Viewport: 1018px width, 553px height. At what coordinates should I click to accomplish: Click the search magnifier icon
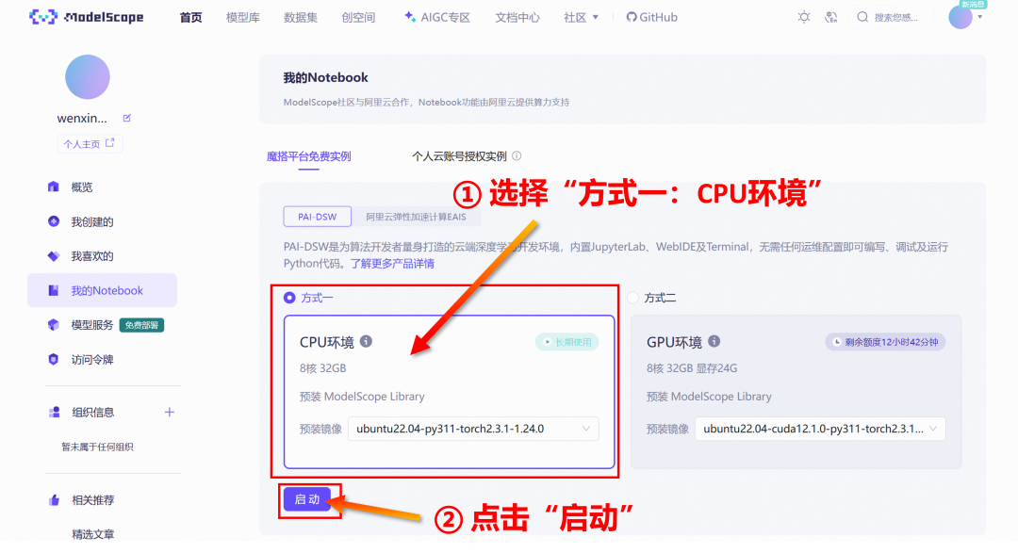click(x=862, y=18)
